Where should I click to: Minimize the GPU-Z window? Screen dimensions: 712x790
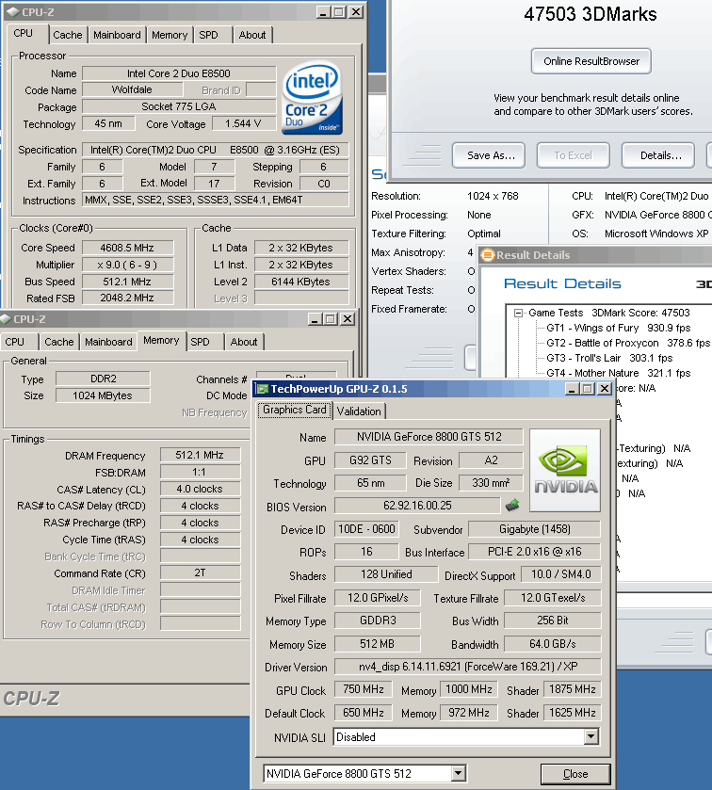[572, 389]
